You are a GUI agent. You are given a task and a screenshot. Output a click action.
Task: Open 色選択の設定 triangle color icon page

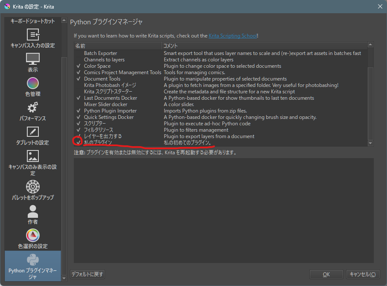[x=33, y=235]
